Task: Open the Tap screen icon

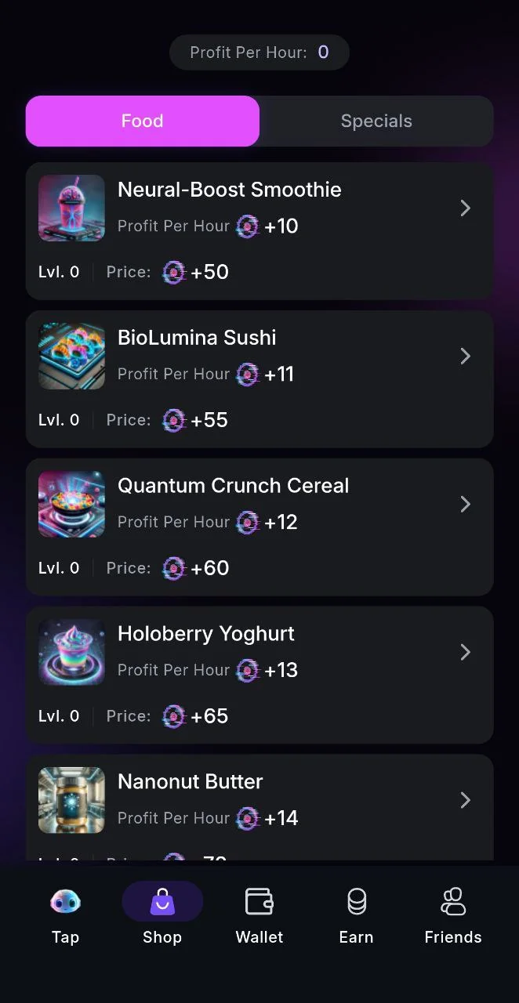Action: pyautogui.click(x=65, y=902)
